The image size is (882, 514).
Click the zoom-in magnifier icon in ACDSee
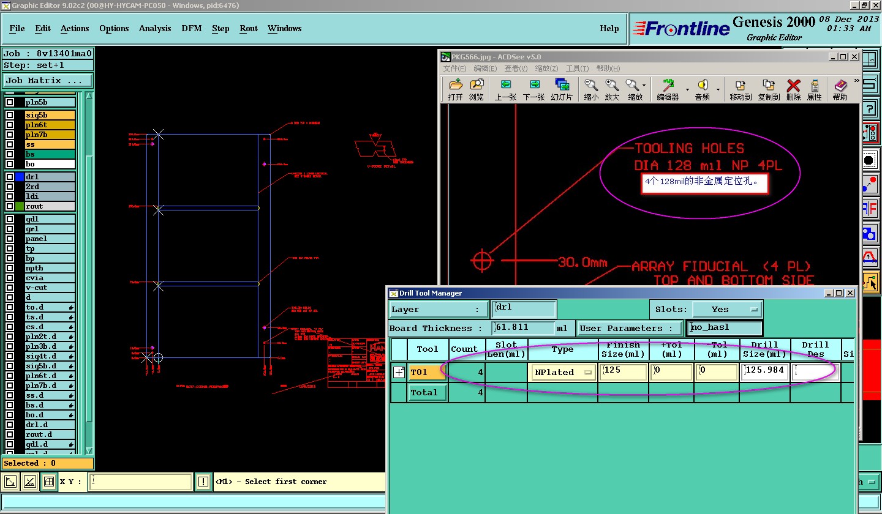pyautogui.click(x=612, y=85)
